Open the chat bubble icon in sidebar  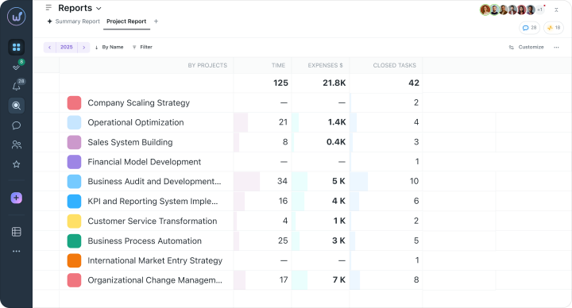pos(17,125)
